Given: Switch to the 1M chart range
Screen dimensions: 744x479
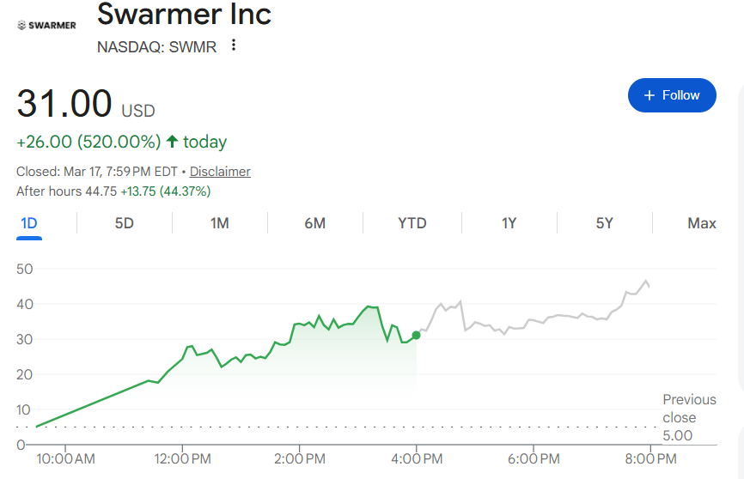Looking at the screenshot, I should pos(220,223).
